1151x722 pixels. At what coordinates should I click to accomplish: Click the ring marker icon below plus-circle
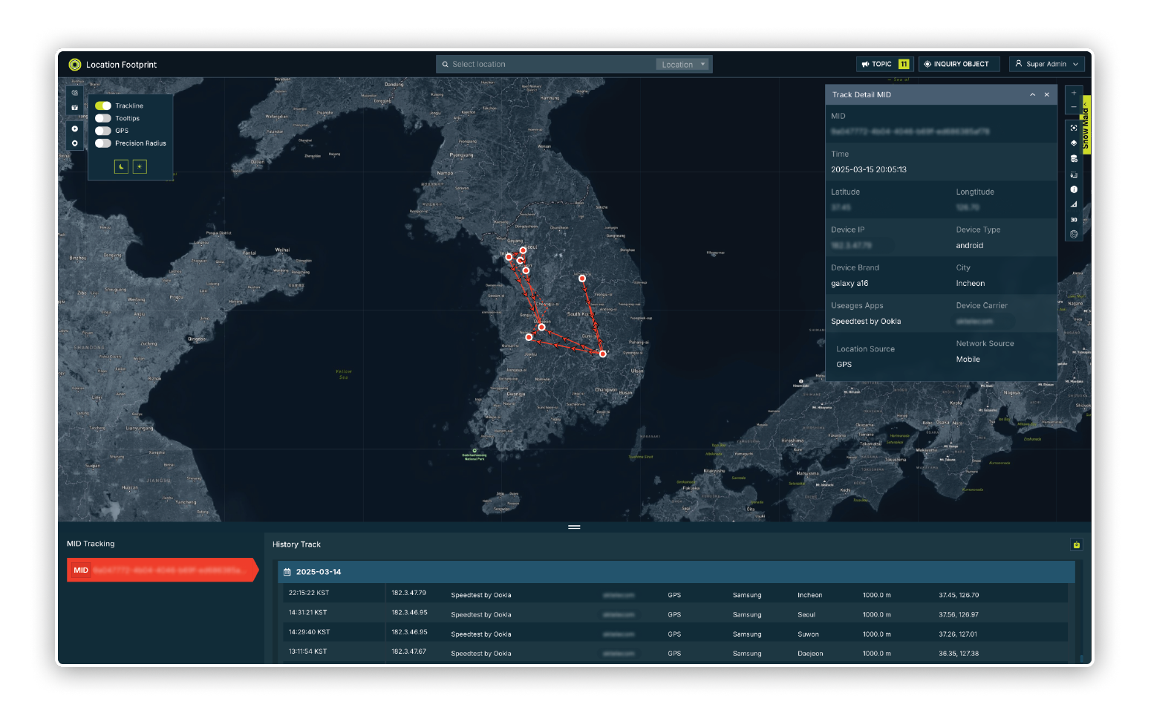pos(74,143)
